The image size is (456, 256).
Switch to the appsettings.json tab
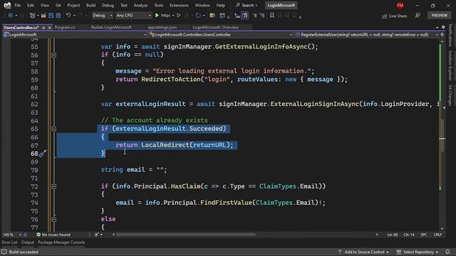pos(162,27)
